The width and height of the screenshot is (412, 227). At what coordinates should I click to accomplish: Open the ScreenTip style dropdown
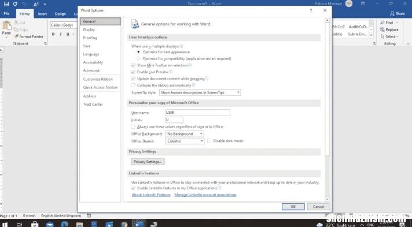tap(200, 92)
